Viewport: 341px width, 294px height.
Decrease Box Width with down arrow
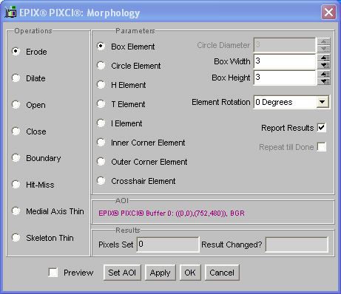click(324, 65)
